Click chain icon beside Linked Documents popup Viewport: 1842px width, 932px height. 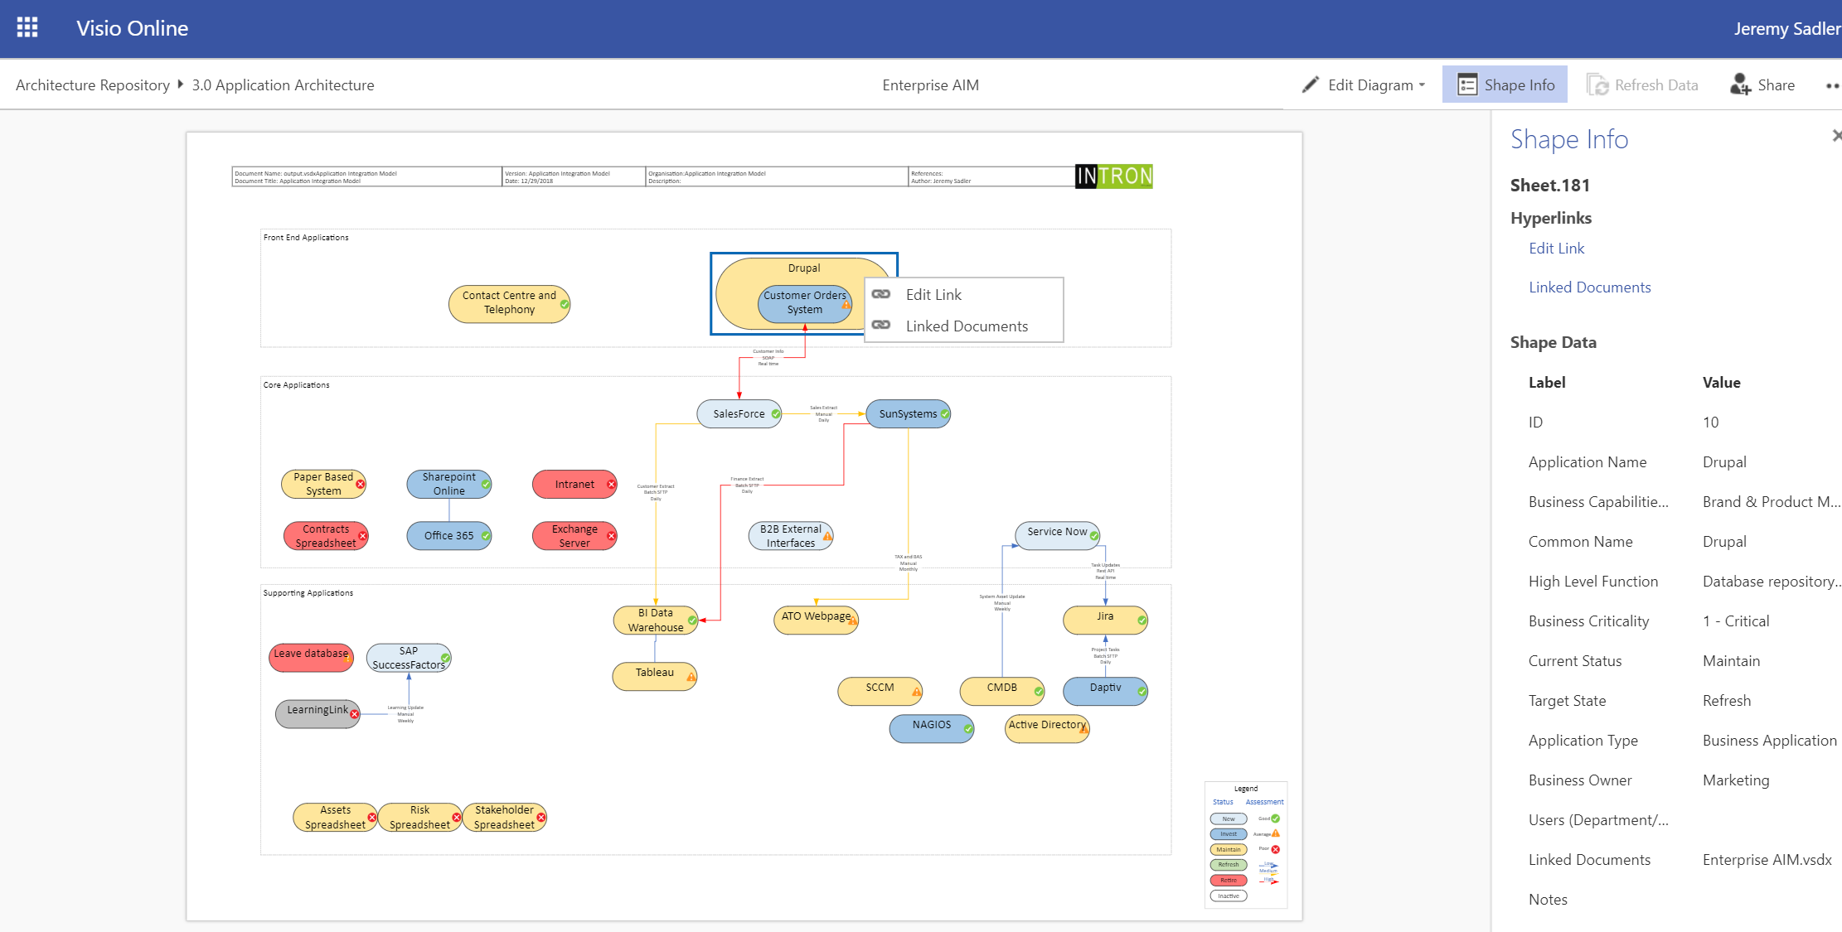[881, 326]
